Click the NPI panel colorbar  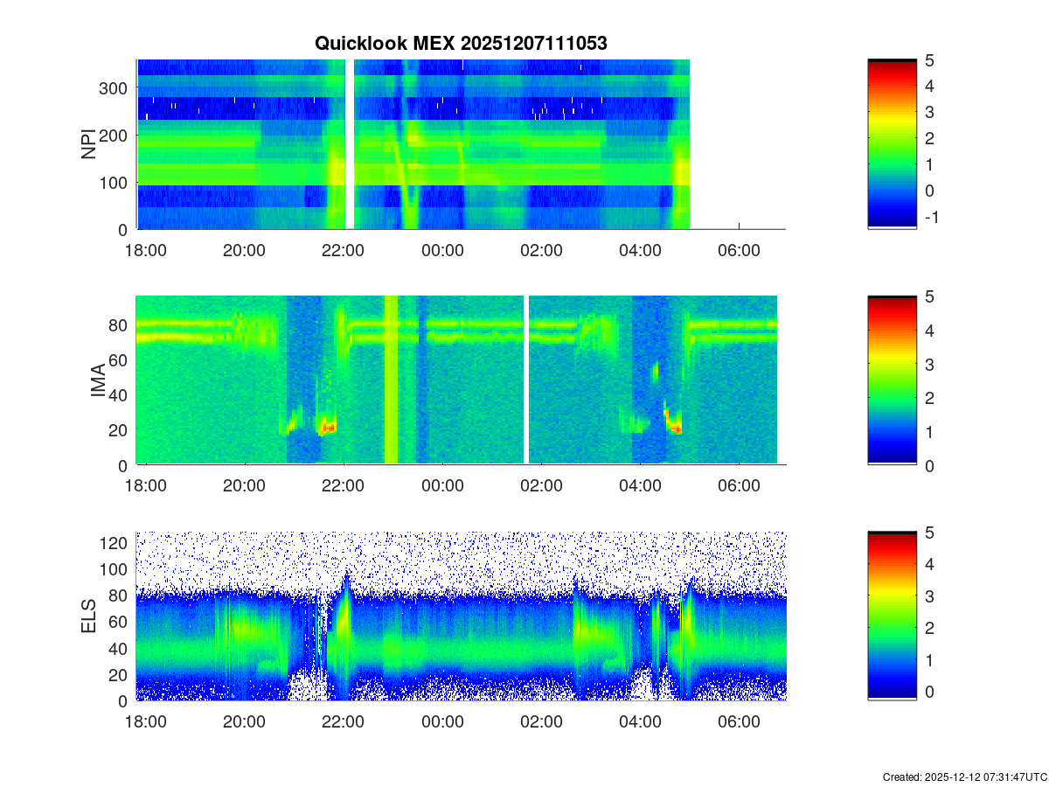(x=892, y=144)
